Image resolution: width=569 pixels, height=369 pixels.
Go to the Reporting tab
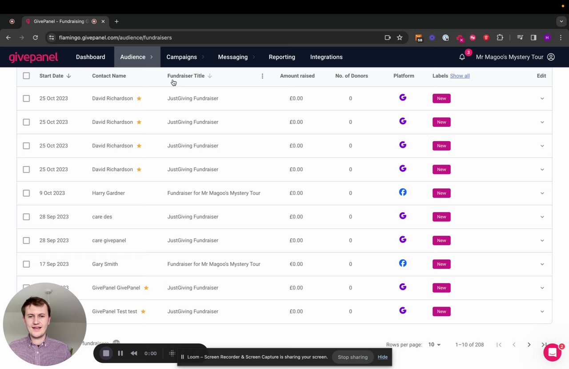click(282, 57)
